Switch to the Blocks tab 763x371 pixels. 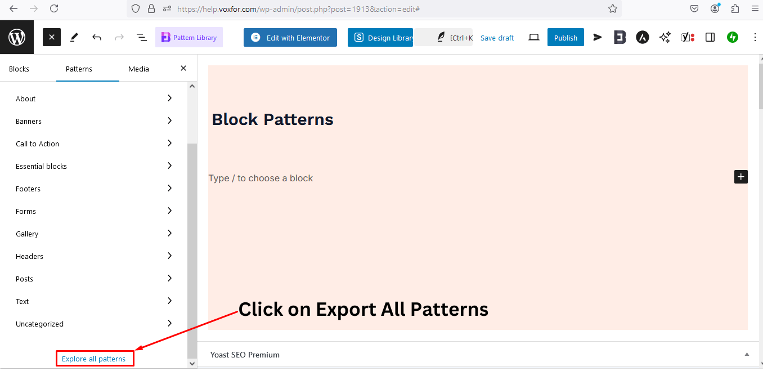pyautogui.click(x=19, y=68)
